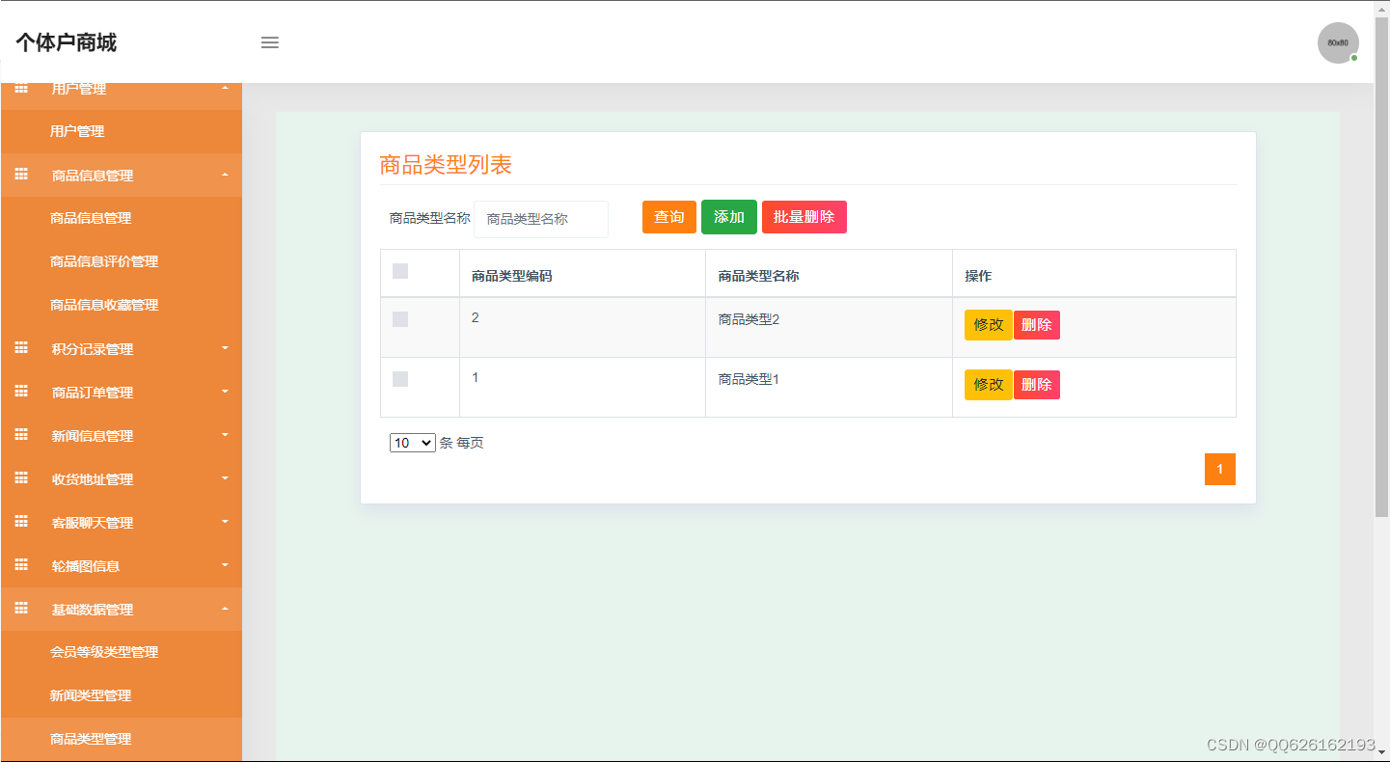Click the orange 查询 search button
The width and height of the screenshot is (1390, 762).
669,217
